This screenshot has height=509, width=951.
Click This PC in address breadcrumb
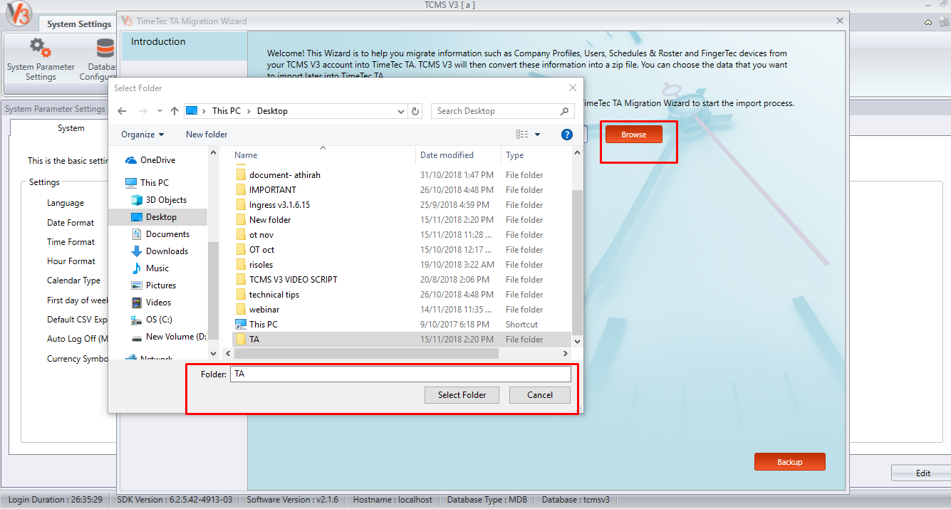227,111
